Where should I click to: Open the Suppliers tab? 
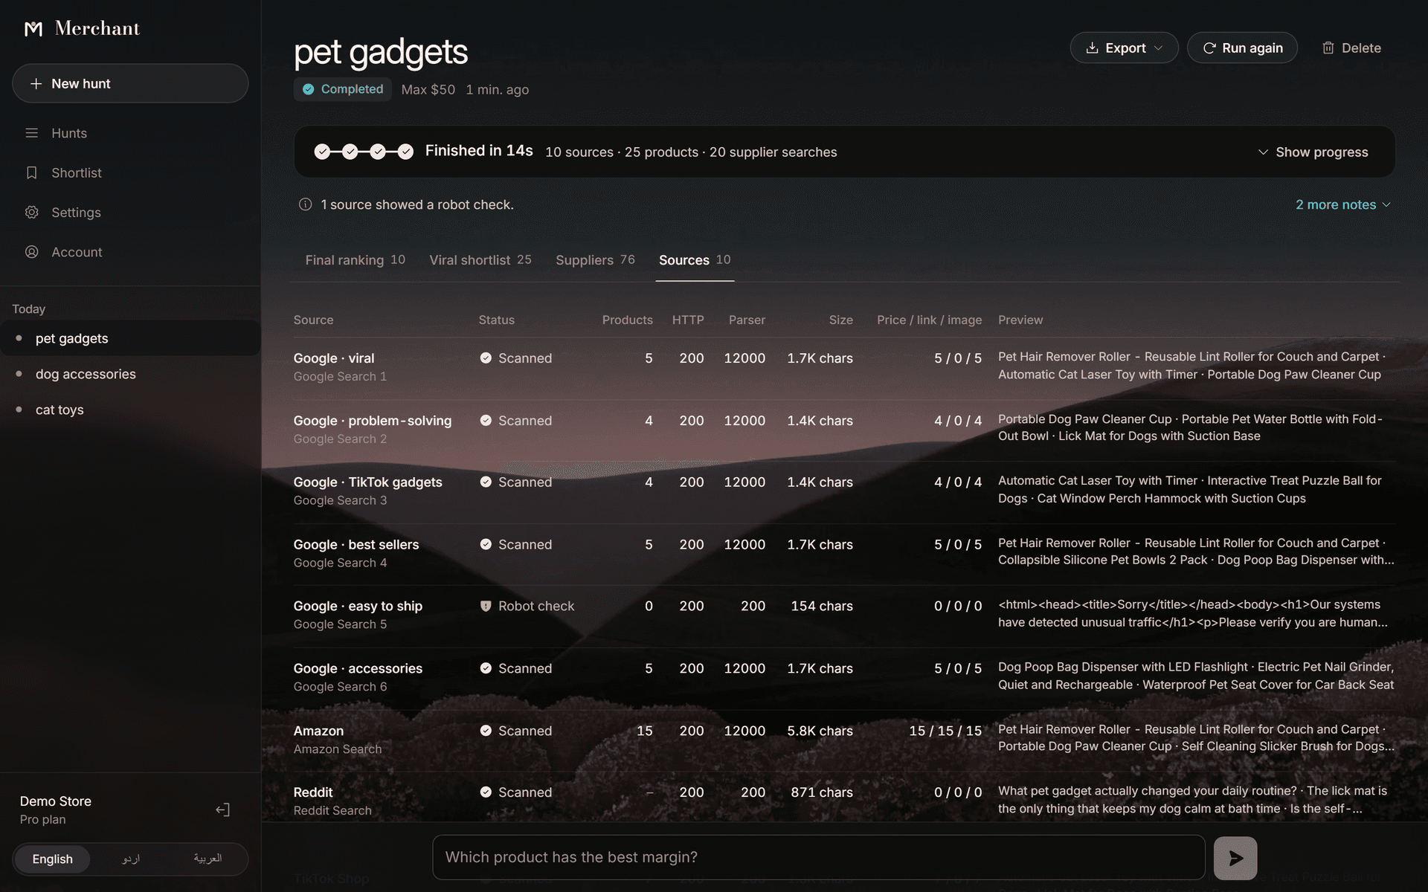(595, 260)
